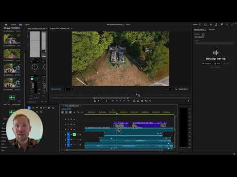Step forward one frame in Program monitor
This screenshot has height=177, width=237.
(x=124, y=101)
